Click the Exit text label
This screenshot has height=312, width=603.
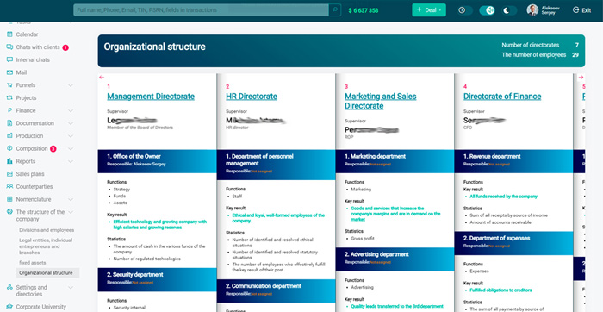coord(586,10)
